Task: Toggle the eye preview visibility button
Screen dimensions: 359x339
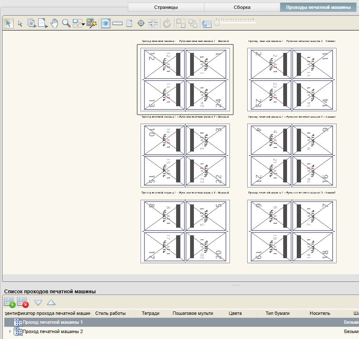Action: click(105, 23)
